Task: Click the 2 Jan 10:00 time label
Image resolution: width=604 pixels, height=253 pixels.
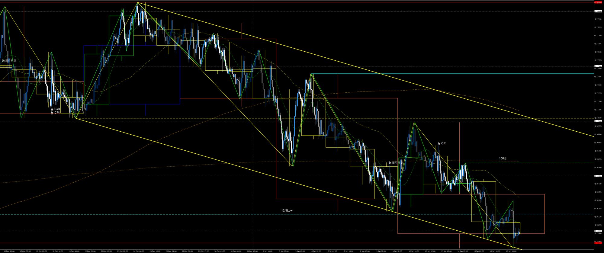Action: [268, 251]
